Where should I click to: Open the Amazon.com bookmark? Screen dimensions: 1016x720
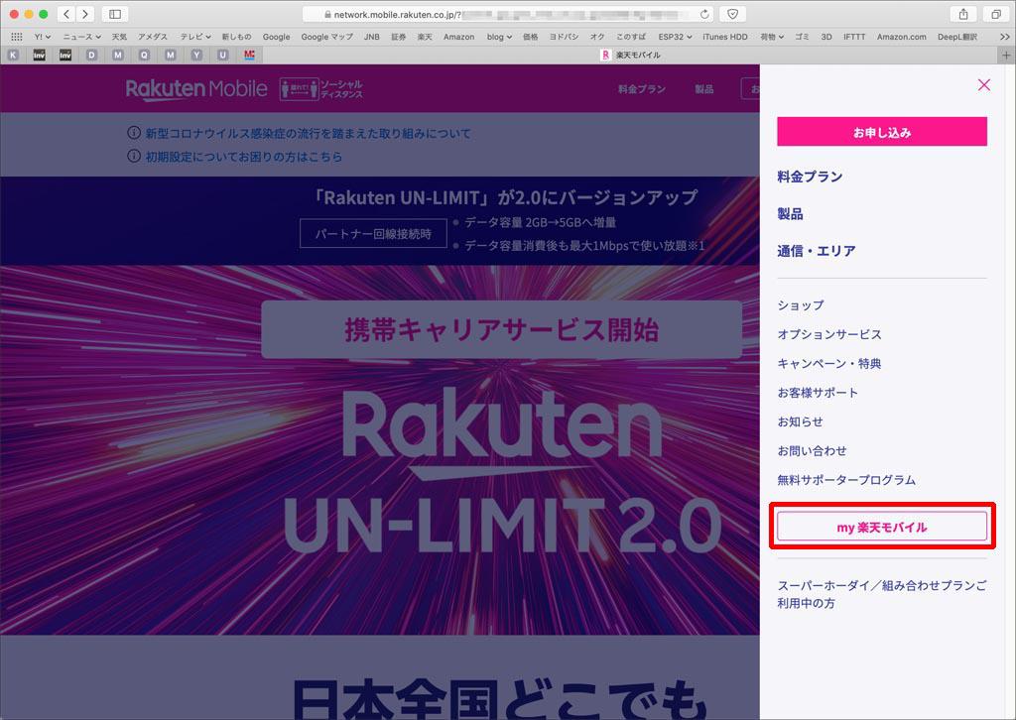[x=901, y=37]
